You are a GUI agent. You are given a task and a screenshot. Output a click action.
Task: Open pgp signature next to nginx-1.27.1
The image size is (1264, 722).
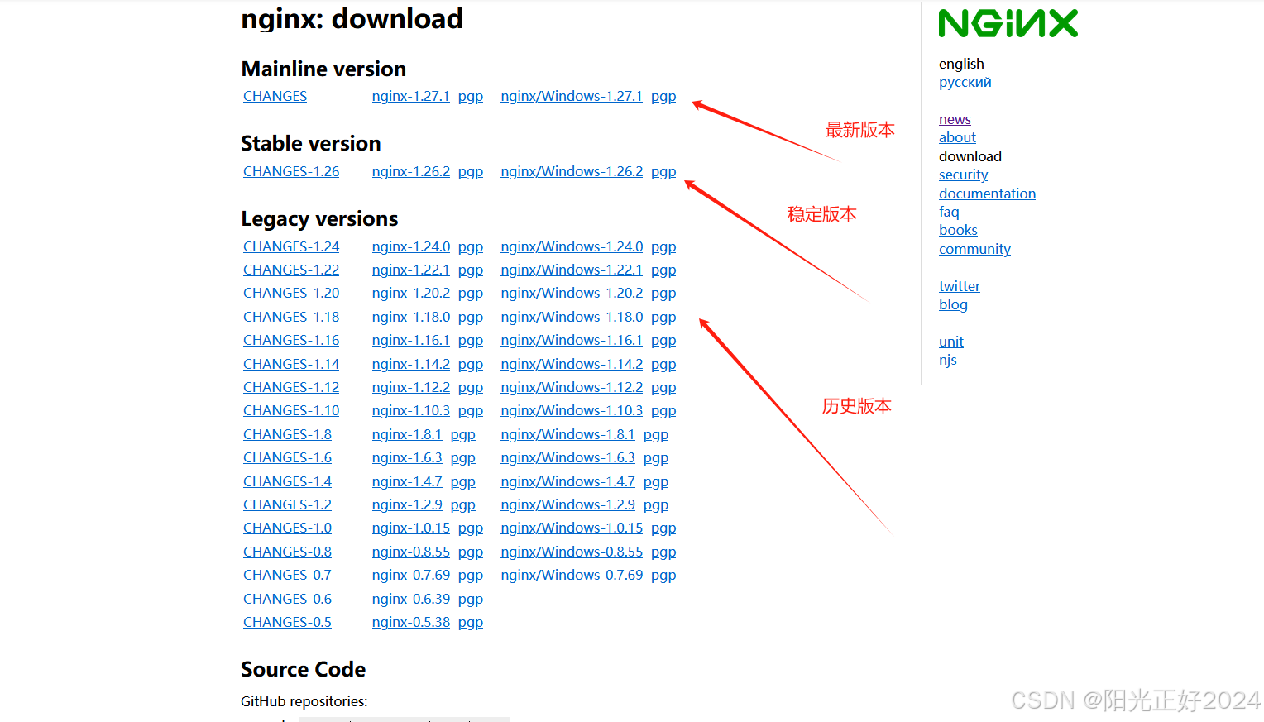pyautogui.click(x=471, y=97)
